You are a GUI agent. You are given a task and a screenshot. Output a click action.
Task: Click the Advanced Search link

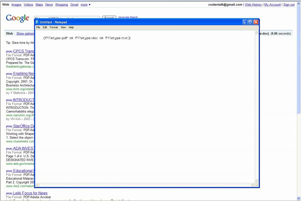(x=128, y=17)
